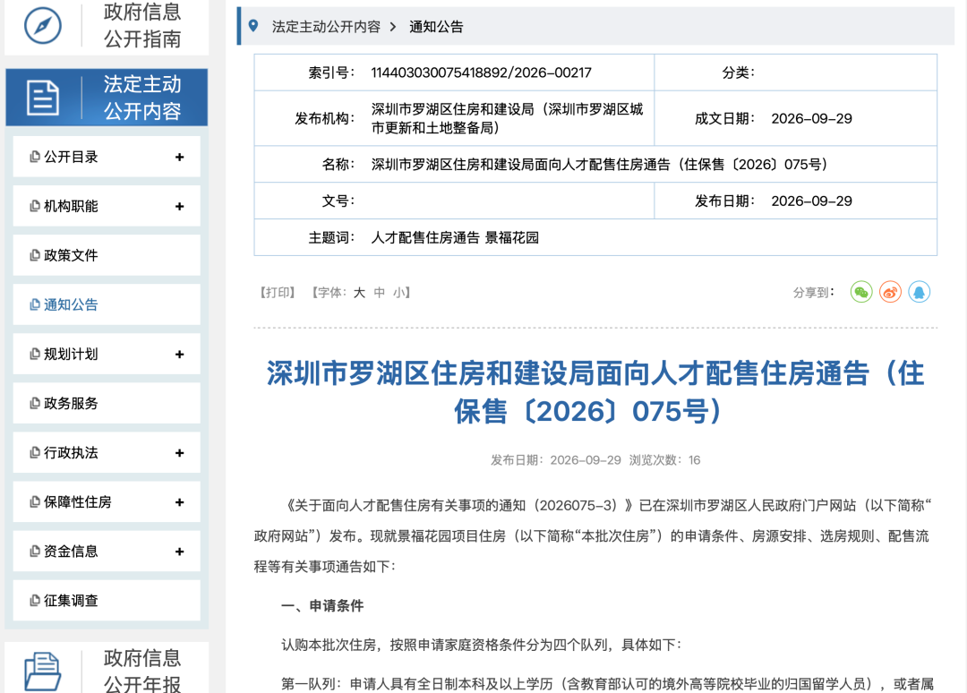This screenshot has height=693, width=967.
Task: Open the 机构职能 menu item
Action: click(x=107, y=206)
